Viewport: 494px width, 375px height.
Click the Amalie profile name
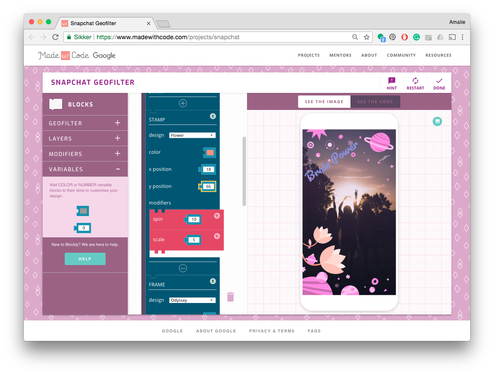tap(457, 22)
